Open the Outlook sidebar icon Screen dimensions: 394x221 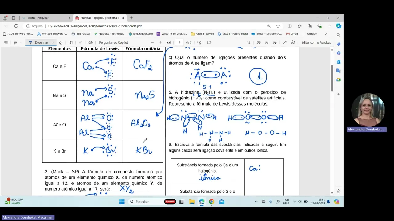(339, 62)
